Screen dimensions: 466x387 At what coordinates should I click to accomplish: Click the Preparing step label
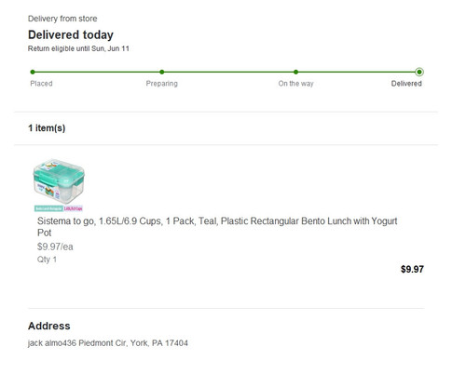(162, 84)
